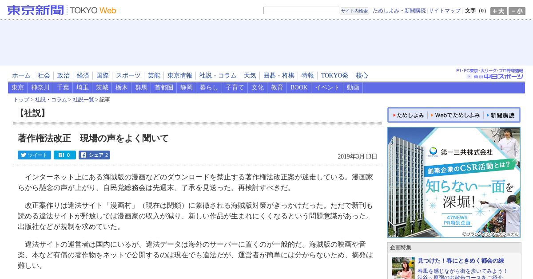The height and width of the screenshot is (279, 533).
Task: Open the サイトマップ link
Action: point(445,11)
